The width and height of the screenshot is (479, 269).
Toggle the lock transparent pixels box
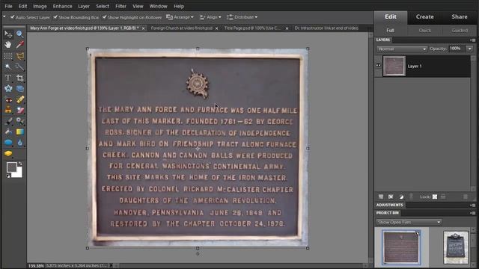coord(435,197)
